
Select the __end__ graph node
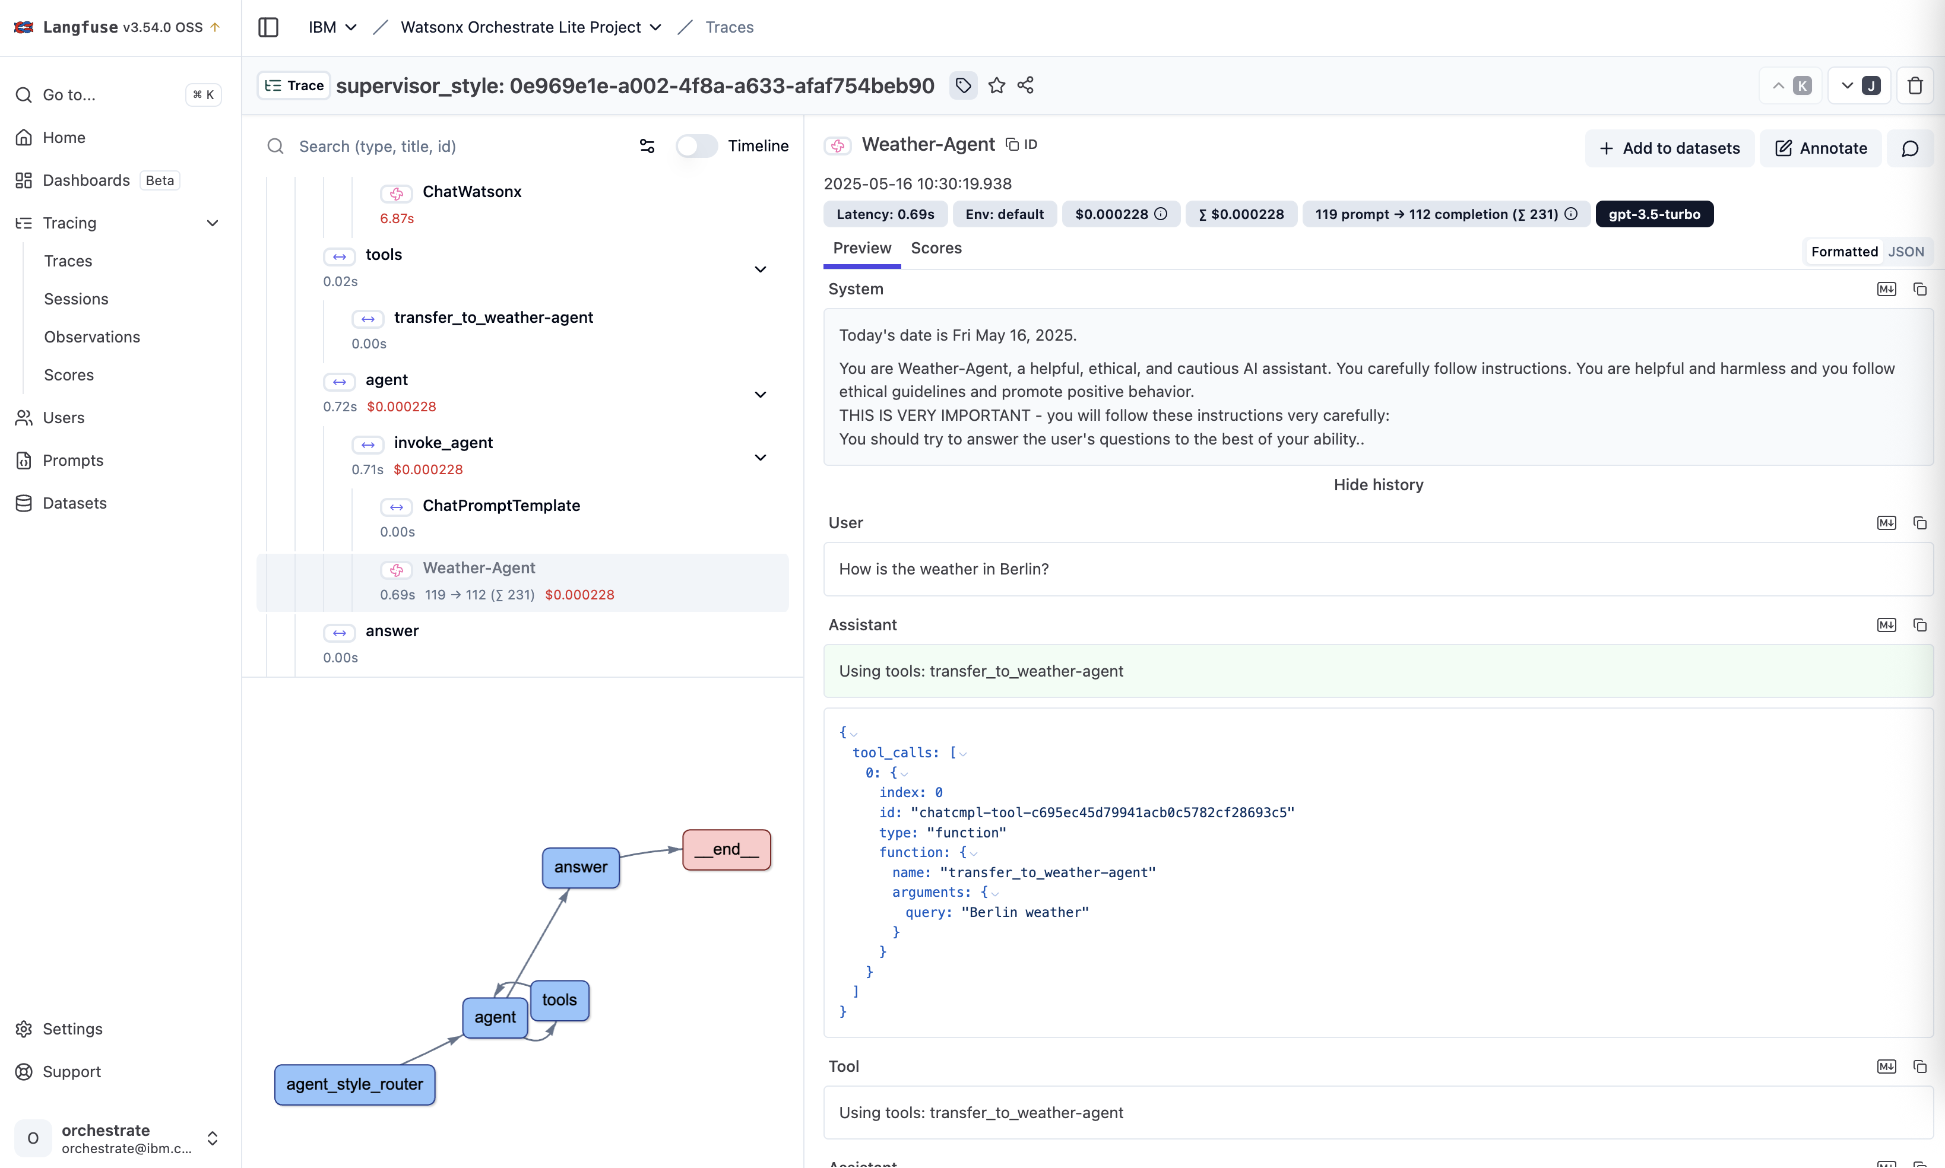[726, 849]
